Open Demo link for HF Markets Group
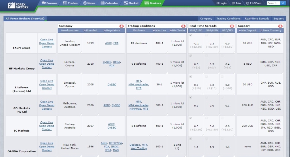 click(x=47, y=64)
